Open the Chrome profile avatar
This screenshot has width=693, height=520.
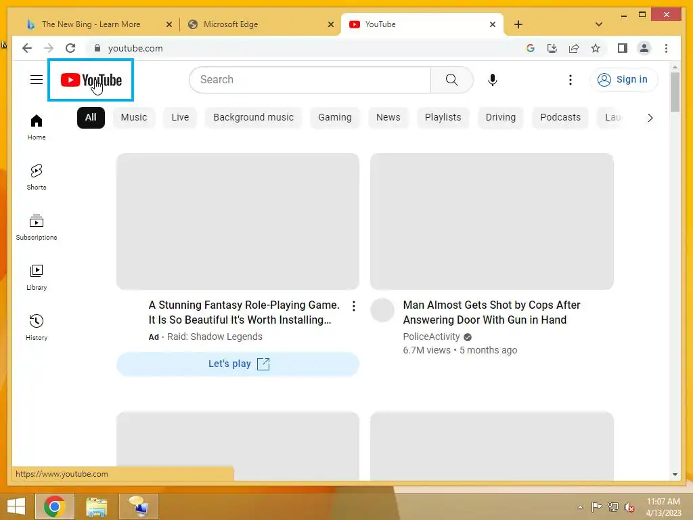point(644,48)
